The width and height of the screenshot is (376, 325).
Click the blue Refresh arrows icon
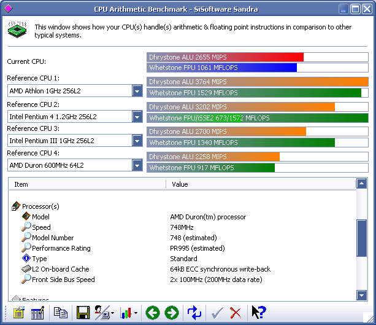(x=194, y=313)
